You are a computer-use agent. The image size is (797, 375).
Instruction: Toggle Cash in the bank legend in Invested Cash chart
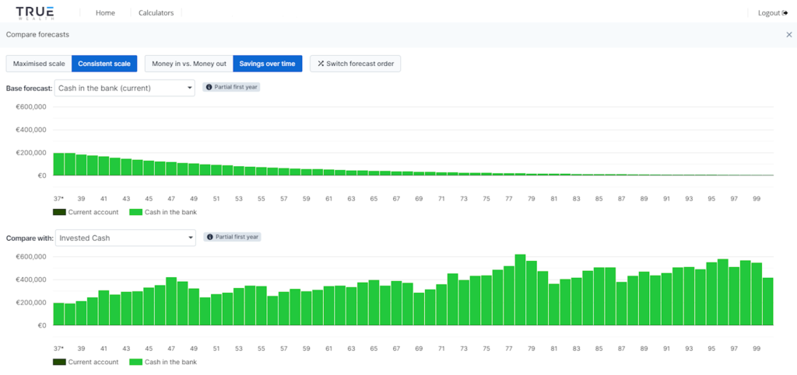coord(163,362)
